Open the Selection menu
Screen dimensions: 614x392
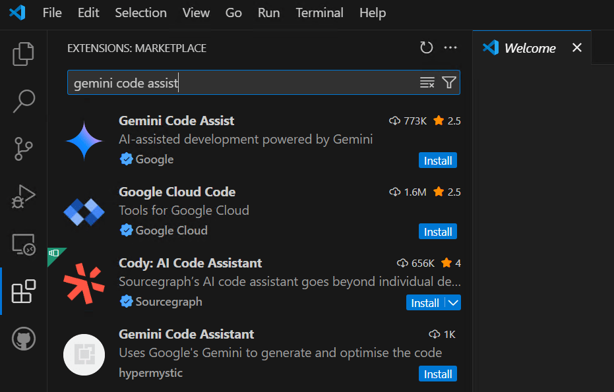coord(140,13)
